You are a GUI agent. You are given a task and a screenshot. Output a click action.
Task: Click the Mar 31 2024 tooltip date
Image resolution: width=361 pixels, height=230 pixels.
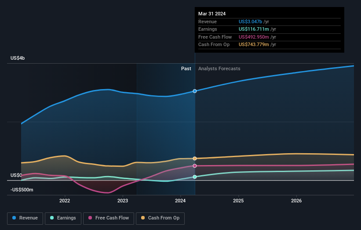coord(212,14)
